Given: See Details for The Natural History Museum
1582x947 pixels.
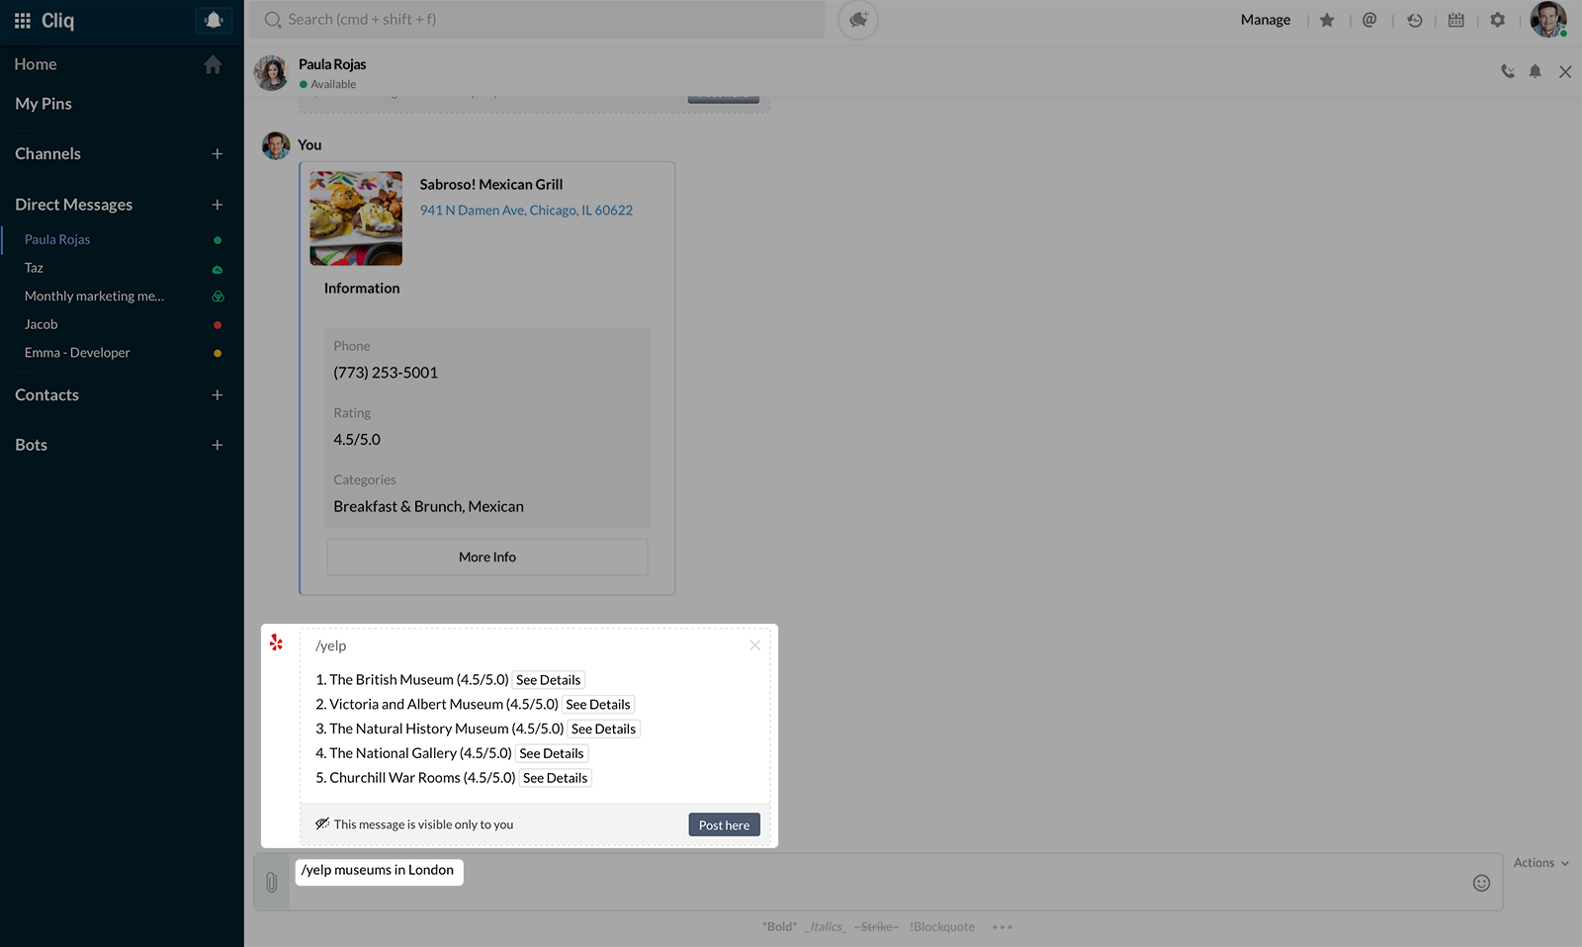Looking at the screenshot, I should (603, 730).
